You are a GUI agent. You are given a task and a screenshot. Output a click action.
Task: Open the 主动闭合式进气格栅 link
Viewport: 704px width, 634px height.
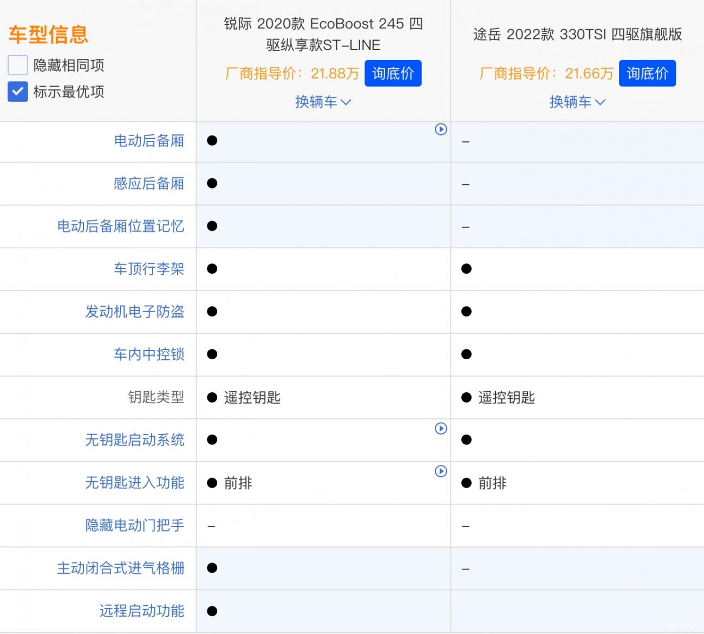coord(121,568)
